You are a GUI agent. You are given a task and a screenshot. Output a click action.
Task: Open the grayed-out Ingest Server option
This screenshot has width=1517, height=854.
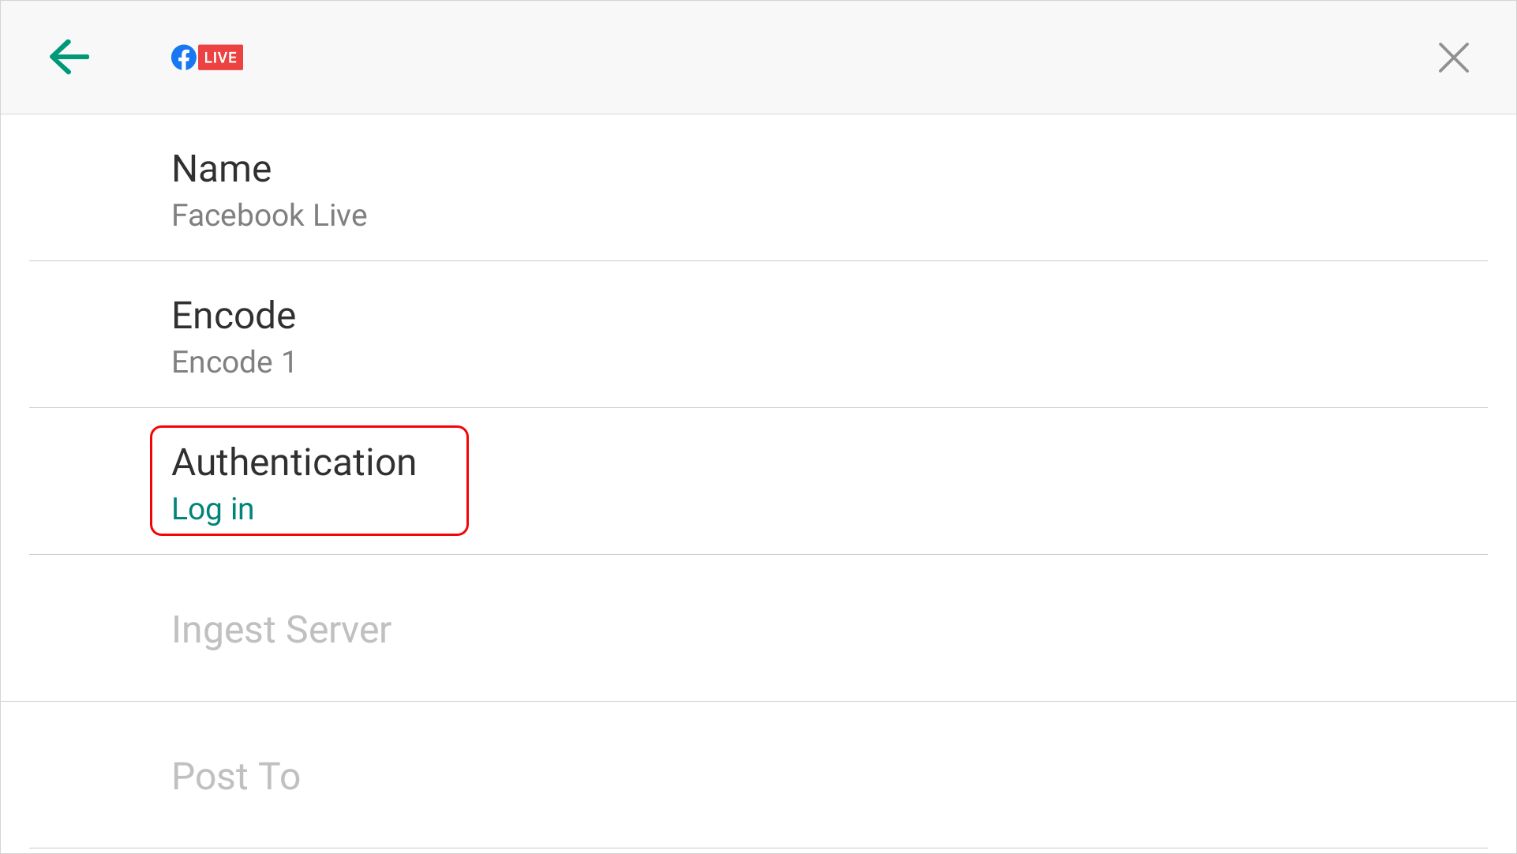pos(281,630)
